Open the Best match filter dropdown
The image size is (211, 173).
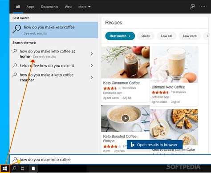coord(120,36)
